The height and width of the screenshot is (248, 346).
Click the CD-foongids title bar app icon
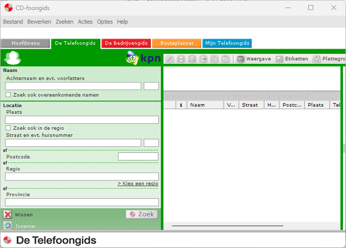9,8
